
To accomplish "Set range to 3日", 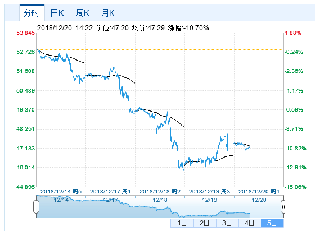I will (x=227, y=223).
